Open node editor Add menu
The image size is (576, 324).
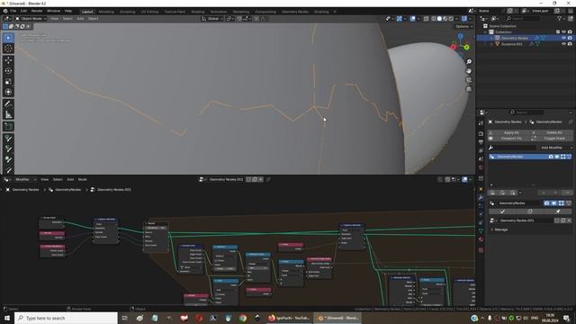(x=70, y=180)
